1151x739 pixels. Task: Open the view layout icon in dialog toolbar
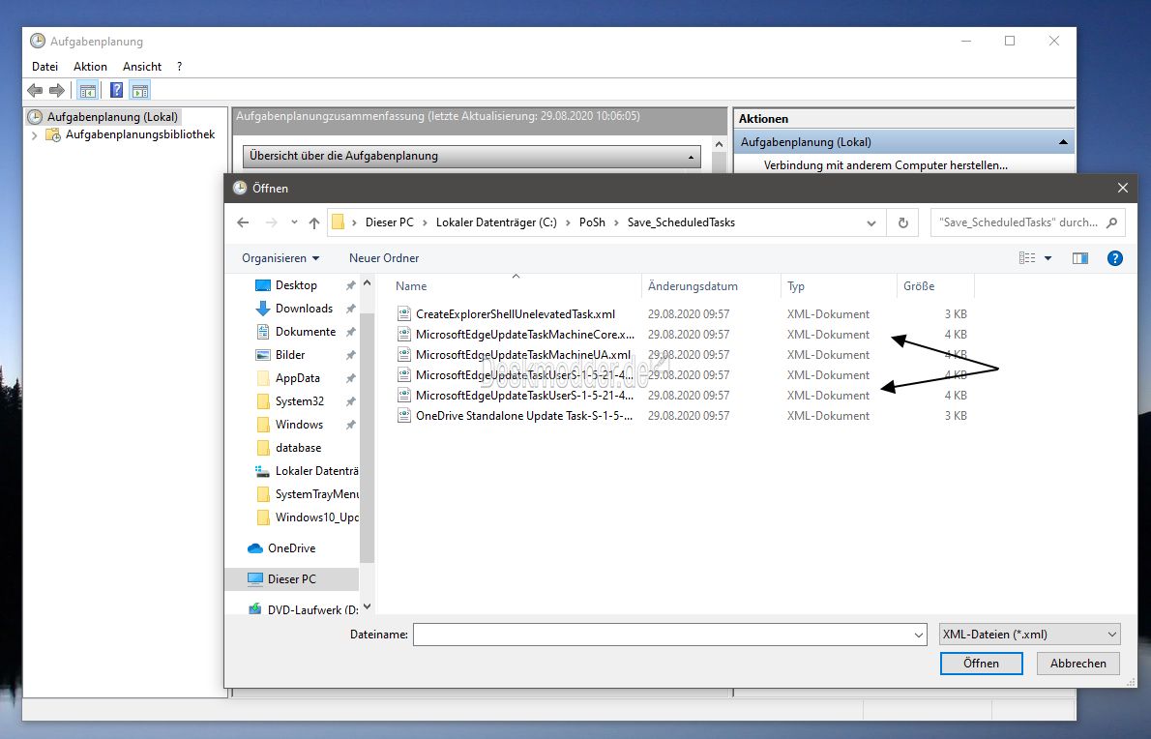click(1027, 257)
